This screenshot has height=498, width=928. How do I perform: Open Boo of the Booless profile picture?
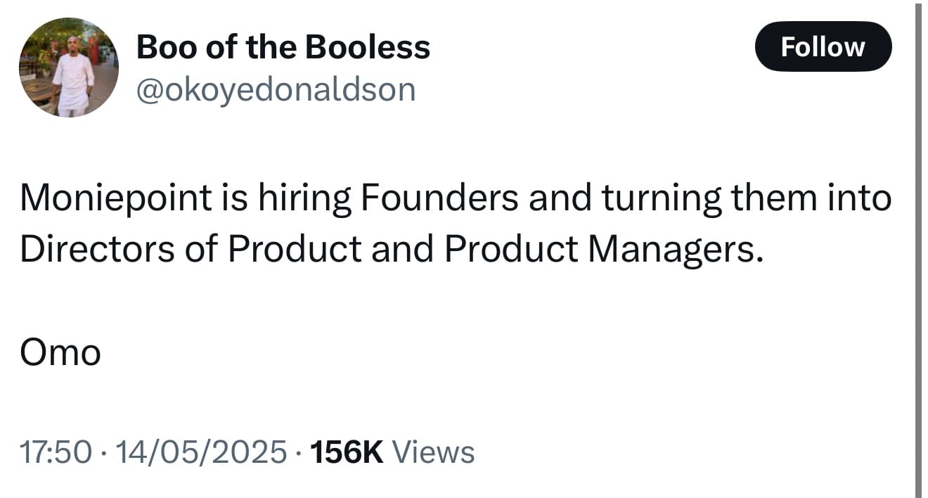(69, 68)
